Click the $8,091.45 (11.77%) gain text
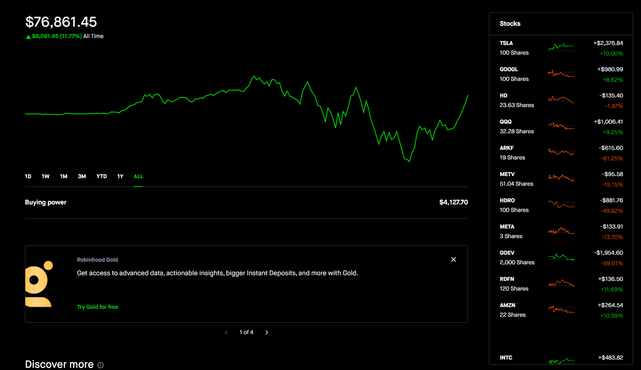 click(57, 36)
